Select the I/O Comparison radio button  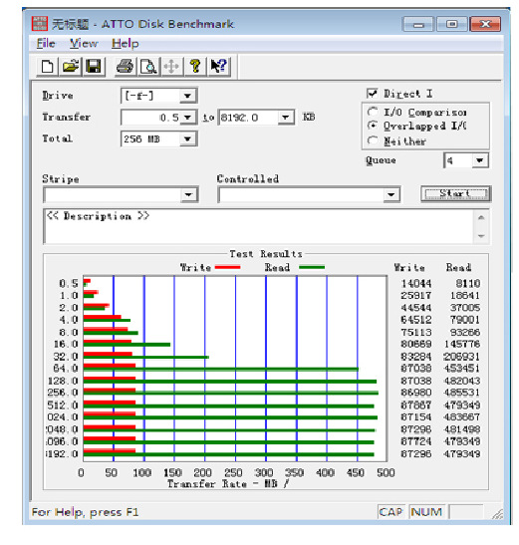click(373, 112)
